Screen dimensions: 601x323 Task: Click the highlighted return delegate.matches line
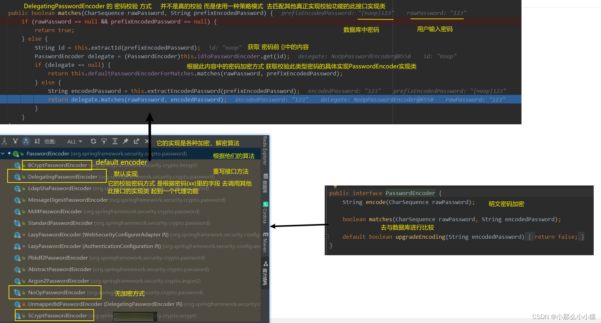(261, 100)
